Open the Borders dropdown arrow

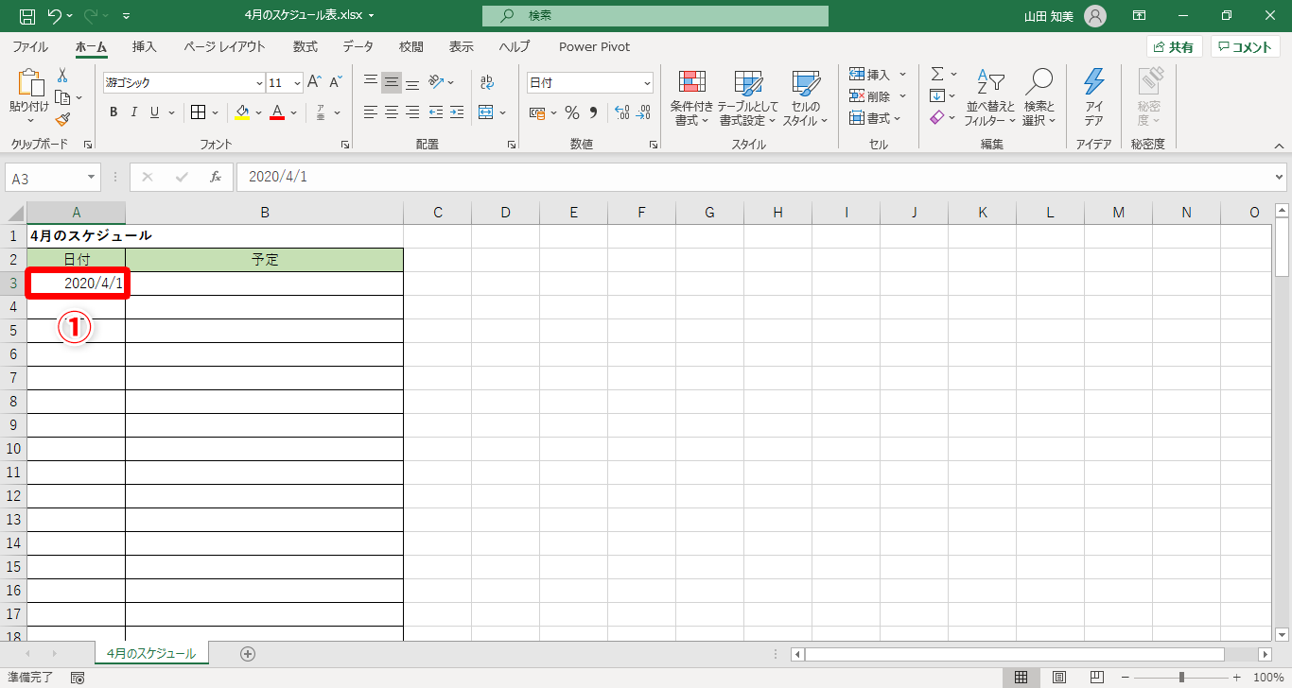pos(216,112)
